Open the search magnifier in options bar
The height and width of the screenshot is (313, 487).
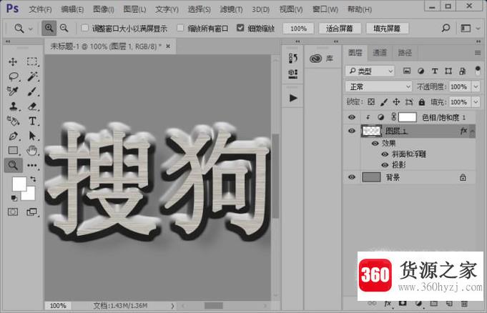coord(446,29)
